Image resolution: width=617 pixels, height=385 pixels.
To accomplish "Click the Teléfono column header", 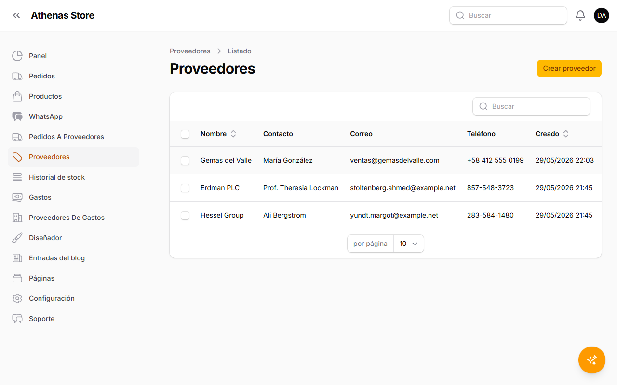I will (x=481, y=134).
